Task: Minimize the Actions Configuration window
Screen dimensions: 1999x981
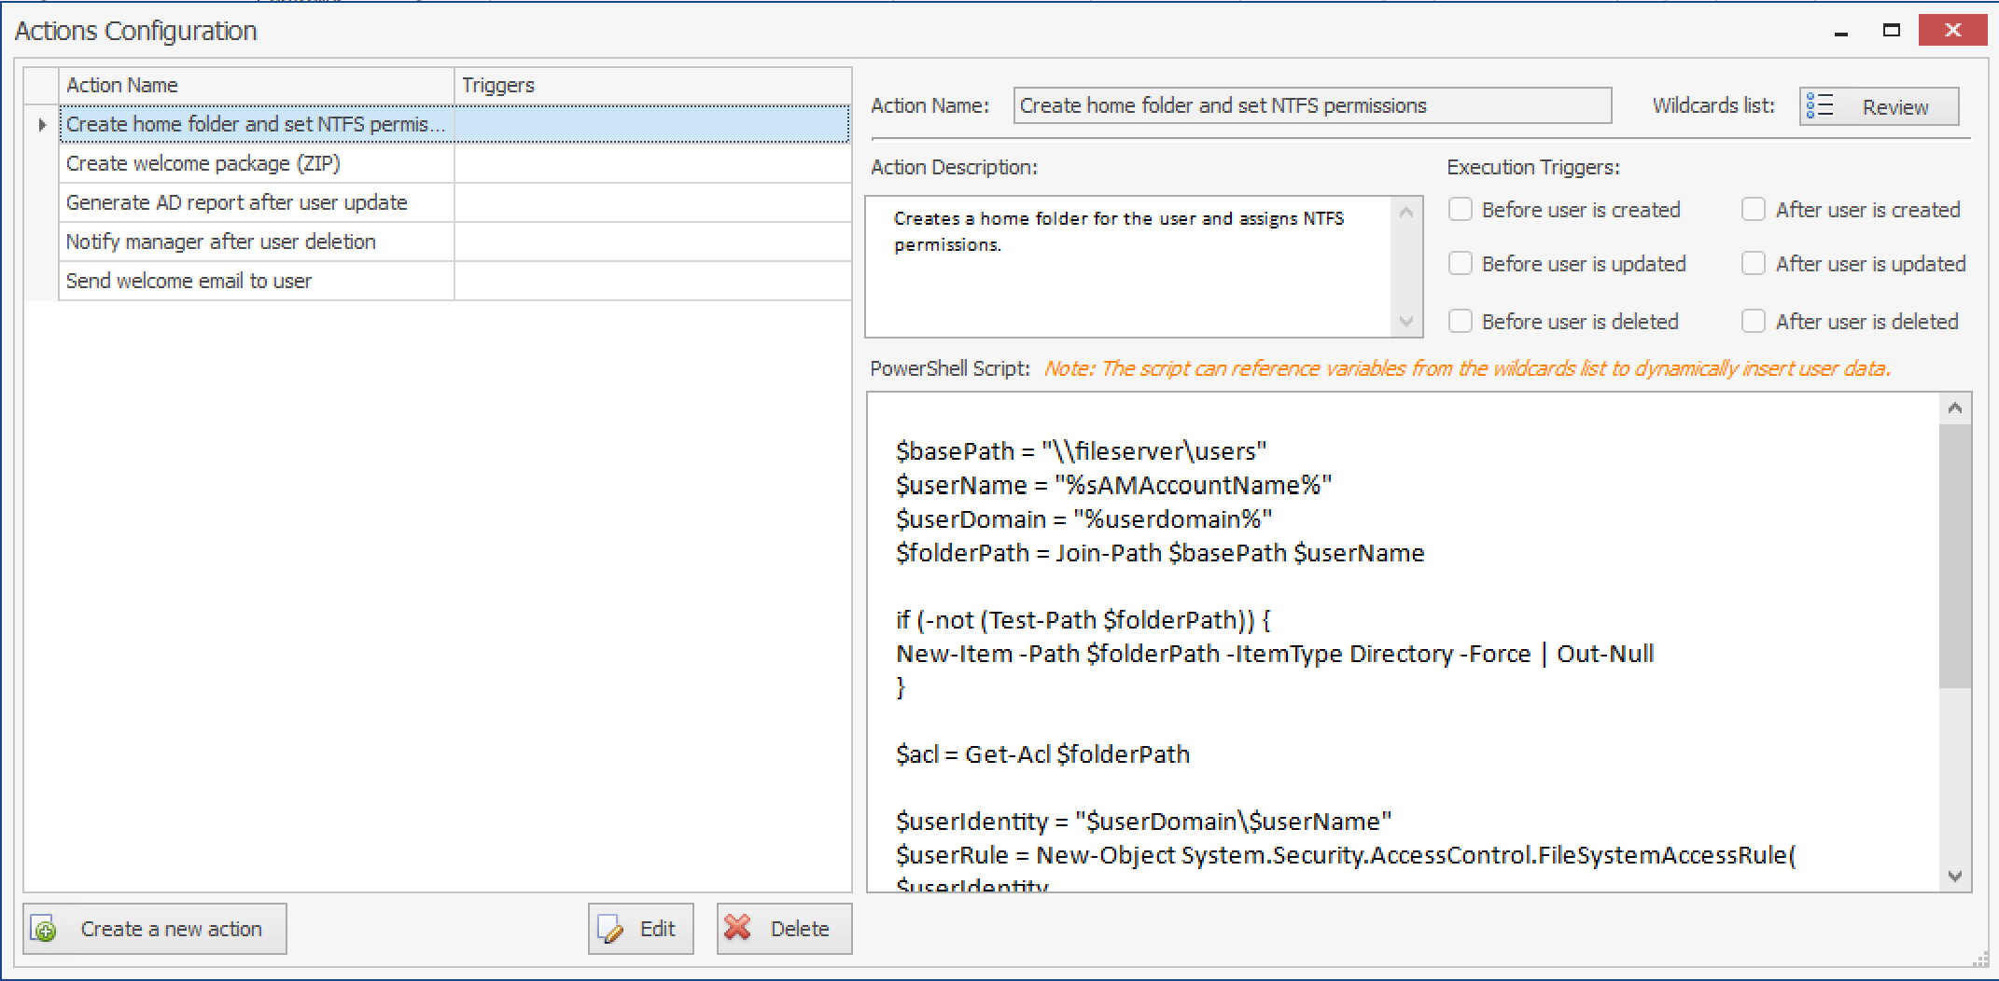Action: [1841, 32]
